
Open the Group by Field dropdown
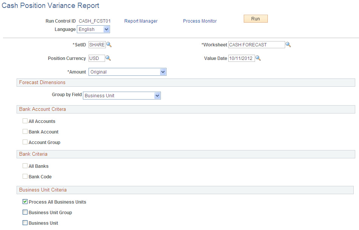[x=157, y=95]
